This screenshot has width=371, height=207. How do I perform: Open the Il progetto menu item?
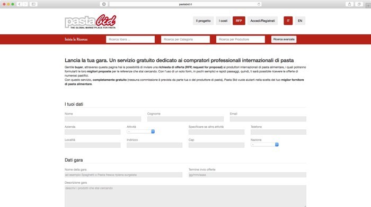tap(203, 21)
